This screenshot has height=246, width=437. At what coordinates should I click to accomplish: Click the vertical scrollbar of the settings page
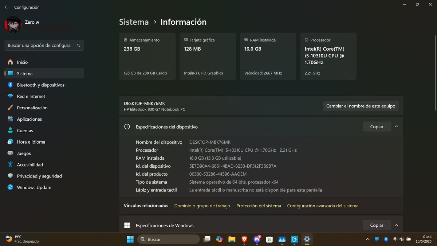[x=436, y=73]
